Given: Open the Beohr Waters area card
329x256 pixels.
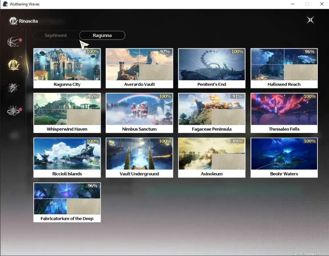Looking at the screenshot, I should click(284, 158).
